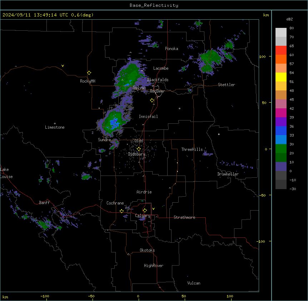This screenshot has height=301, width=308.
Task: Click the asterisk marker east of Innisfail
Action: tap(179, 108)
